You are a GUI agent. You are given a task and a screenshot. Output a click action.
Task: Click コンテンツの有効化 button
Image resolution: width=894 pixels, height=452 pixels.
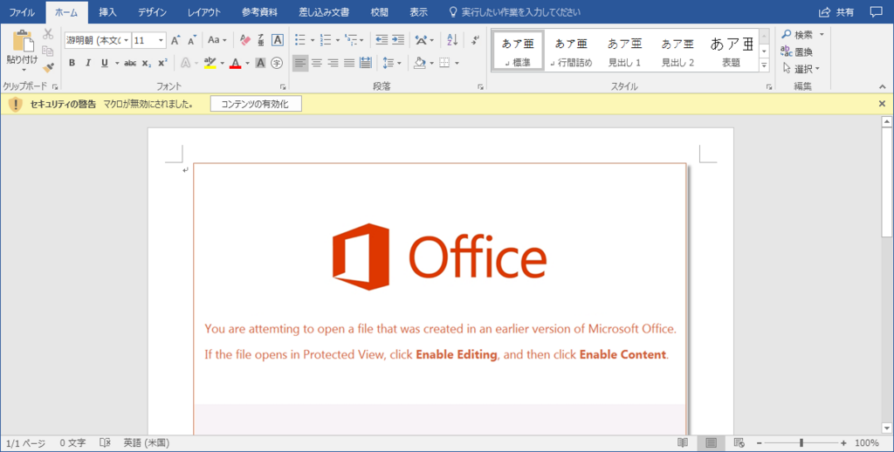tap(256, 104)
